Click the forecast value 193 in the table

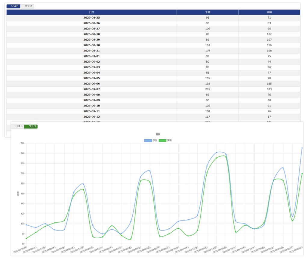208,84
